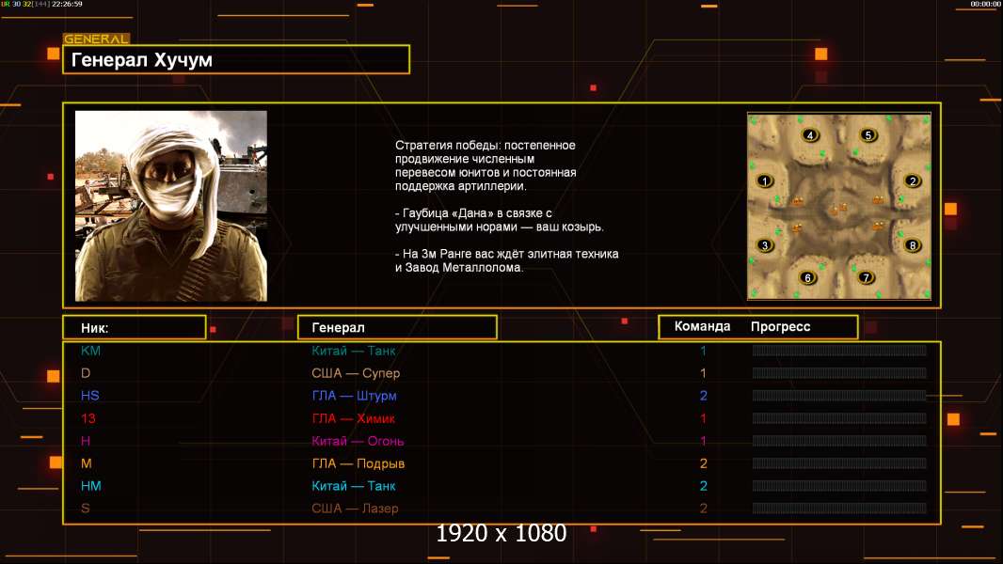Select start position 3 on the map
The height and width of the screenshot is (564, 1003).
coord(764,245)
